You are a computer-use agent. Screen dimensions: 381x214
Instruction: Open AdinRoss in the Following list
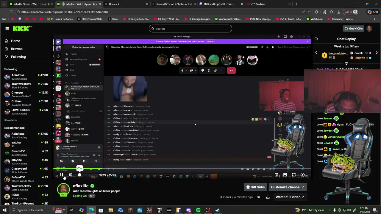[x=26, y=77]
